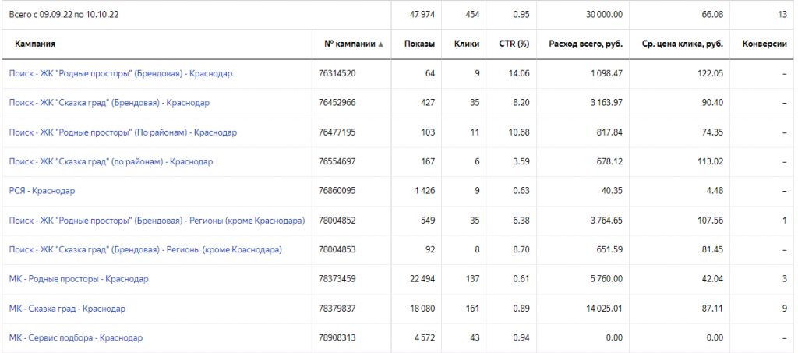The image size is (798, 353).
Task: Sort by the № кампании arrow icon
Action: click(x=380, y=44)
